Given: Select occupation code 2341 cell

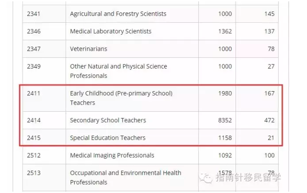Looking at the screenshot, I should click(x=44, y=14).
